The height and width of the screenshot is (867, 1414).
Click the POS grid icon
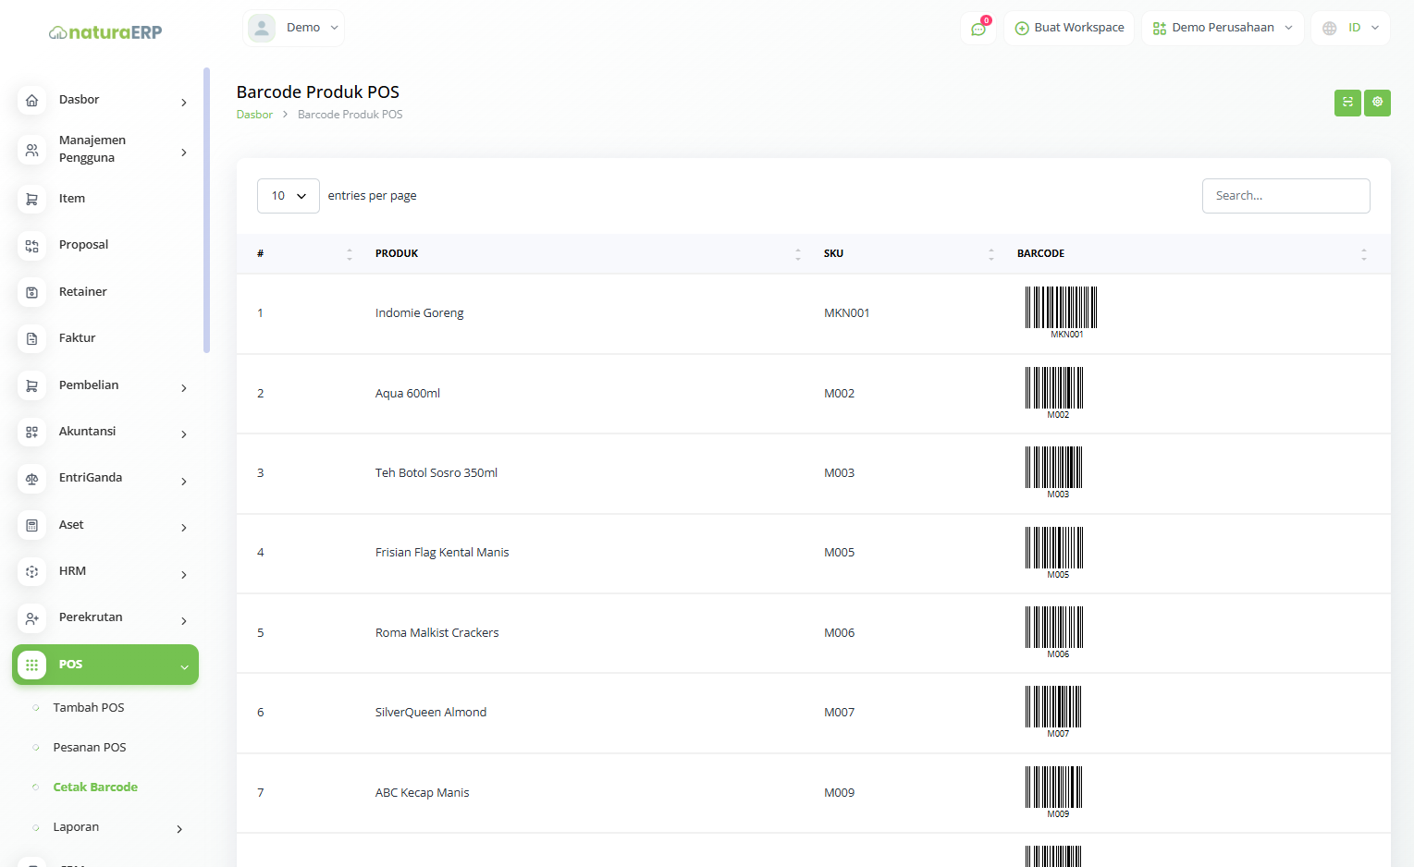coord(32,665)
